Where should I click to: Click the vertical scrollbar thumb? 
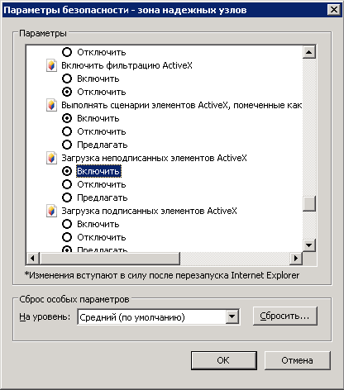[309, 204]
